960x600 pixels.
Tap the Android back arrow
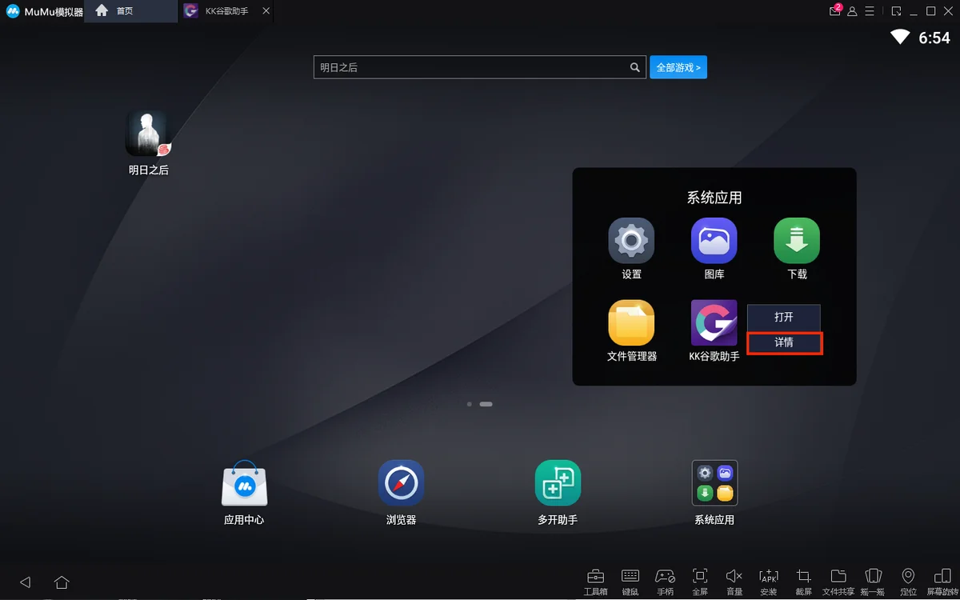click(x=25, y=582)
